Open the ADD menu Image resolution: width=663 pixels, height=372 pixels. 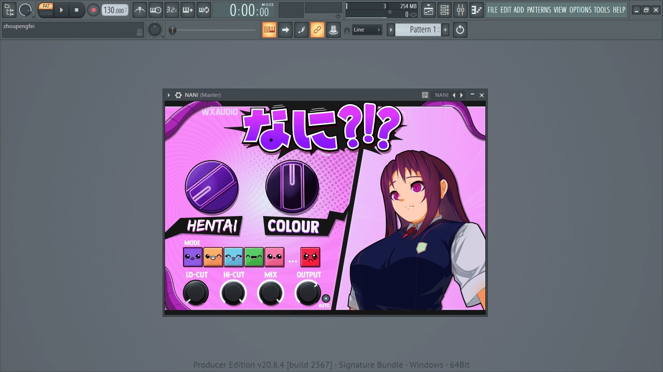click(519, 10)
